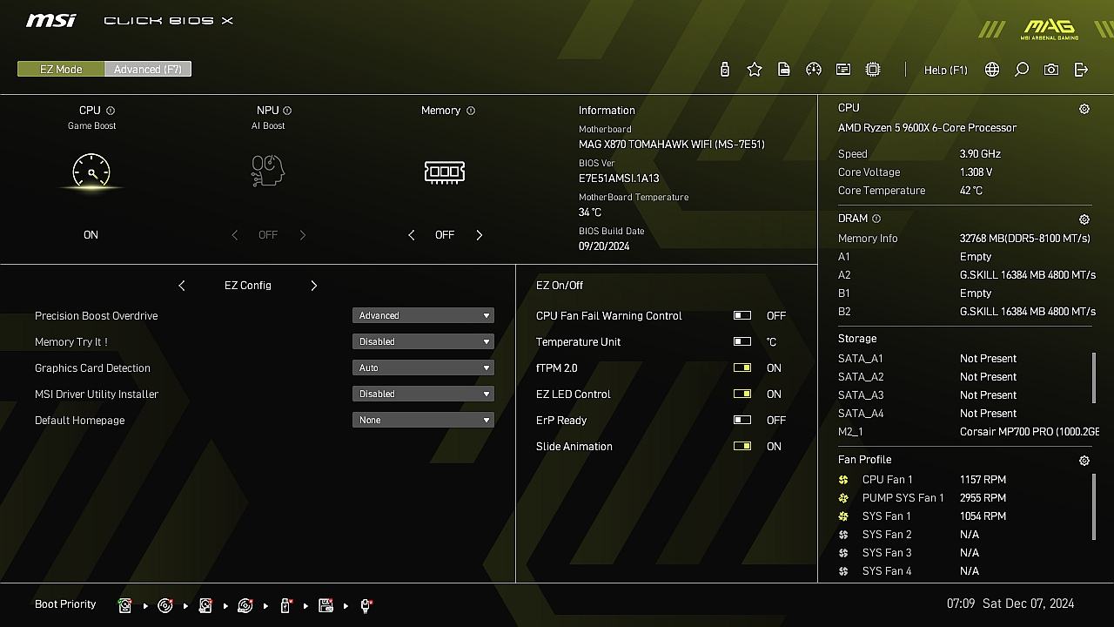Click the info icon next to DRAM
1114x627 pixels.
click(876, 219)
